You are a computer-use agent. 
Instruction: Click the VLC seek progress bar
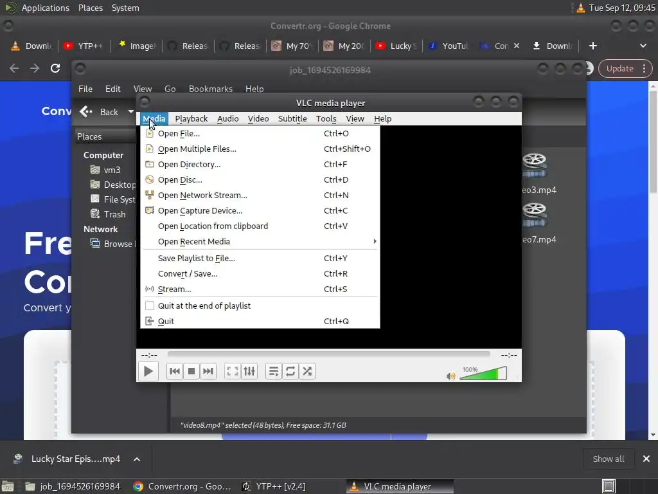[328, 354]
